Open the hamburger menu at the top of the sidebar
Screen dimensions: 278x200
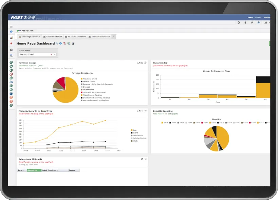pos(11,26)
